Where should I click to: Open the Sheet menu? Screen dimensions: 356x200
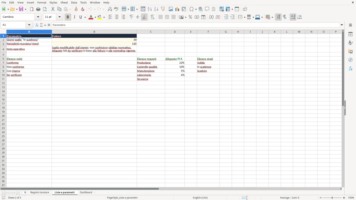tap(64, 2)
